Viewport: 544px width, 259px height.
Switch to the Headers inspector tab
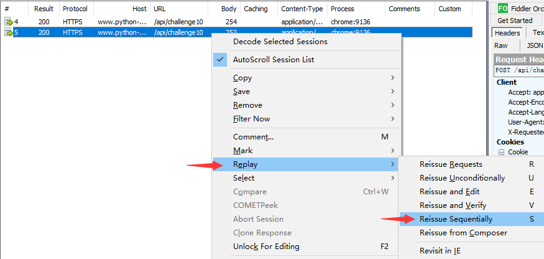pyautogui.click(x=507, y=33)
